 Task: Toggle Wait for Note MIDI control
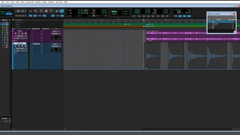click(x=175, y=16)
